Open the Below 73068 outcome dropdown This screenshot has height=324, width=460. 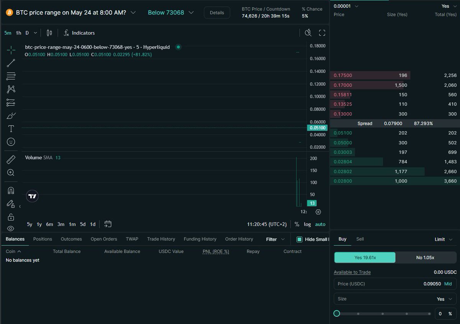tap(171, 13)
